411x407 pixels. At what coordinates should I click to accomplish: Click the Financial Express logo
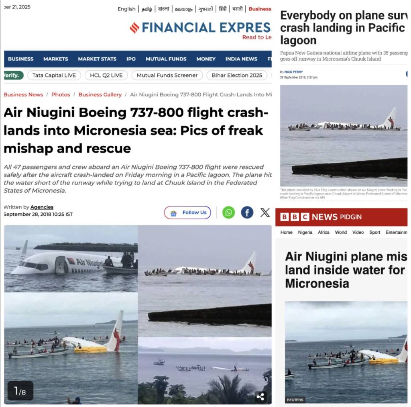[x=200, y=28]
